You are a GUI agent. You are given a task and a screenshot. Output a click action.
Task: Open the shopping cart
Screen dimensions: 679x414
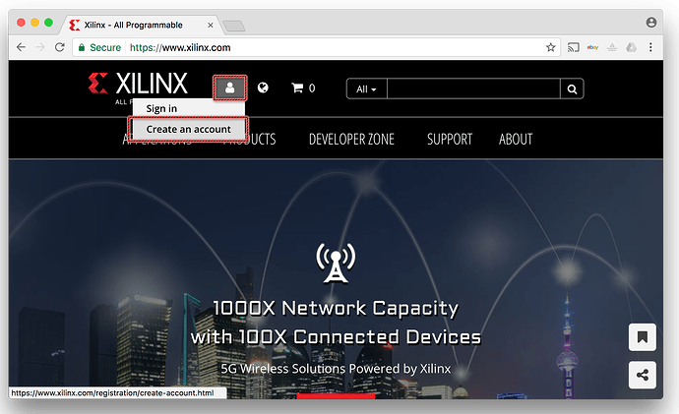[x=302, y=89]
